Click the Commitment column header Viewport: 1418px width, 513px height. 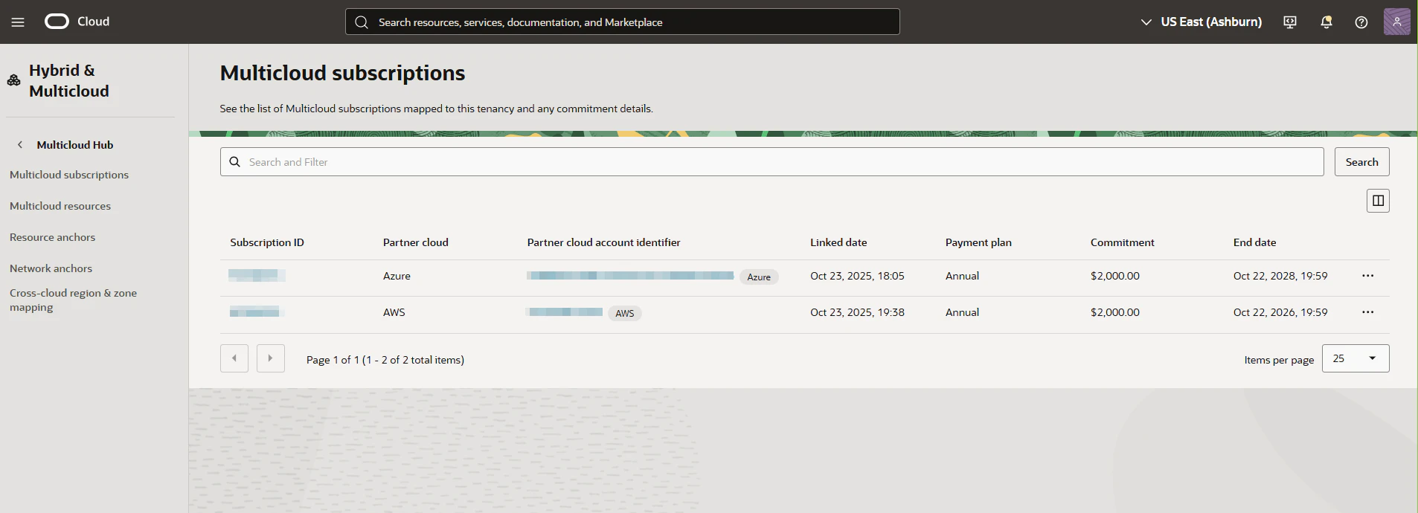[x=1123, y=242]
